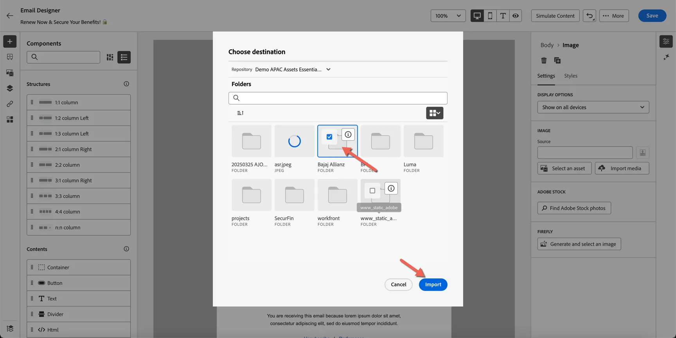This screenshot has height=338, width=676.
Task: Open the 100% zoom dropdown
Action: [x=448, y=16]
